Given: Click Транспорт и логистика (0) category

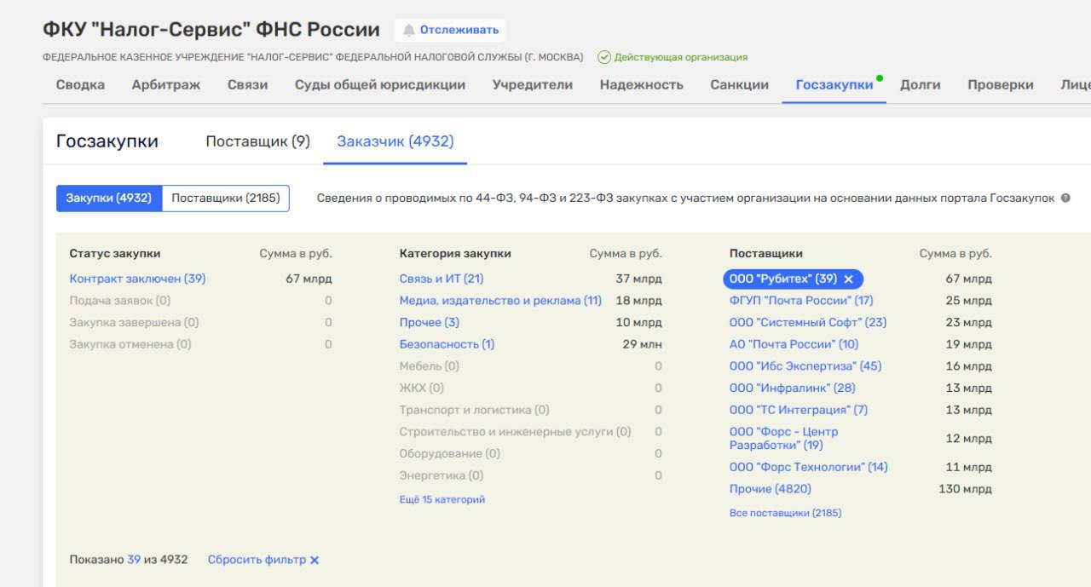Looking at the screenshot, I should [474, 410].
